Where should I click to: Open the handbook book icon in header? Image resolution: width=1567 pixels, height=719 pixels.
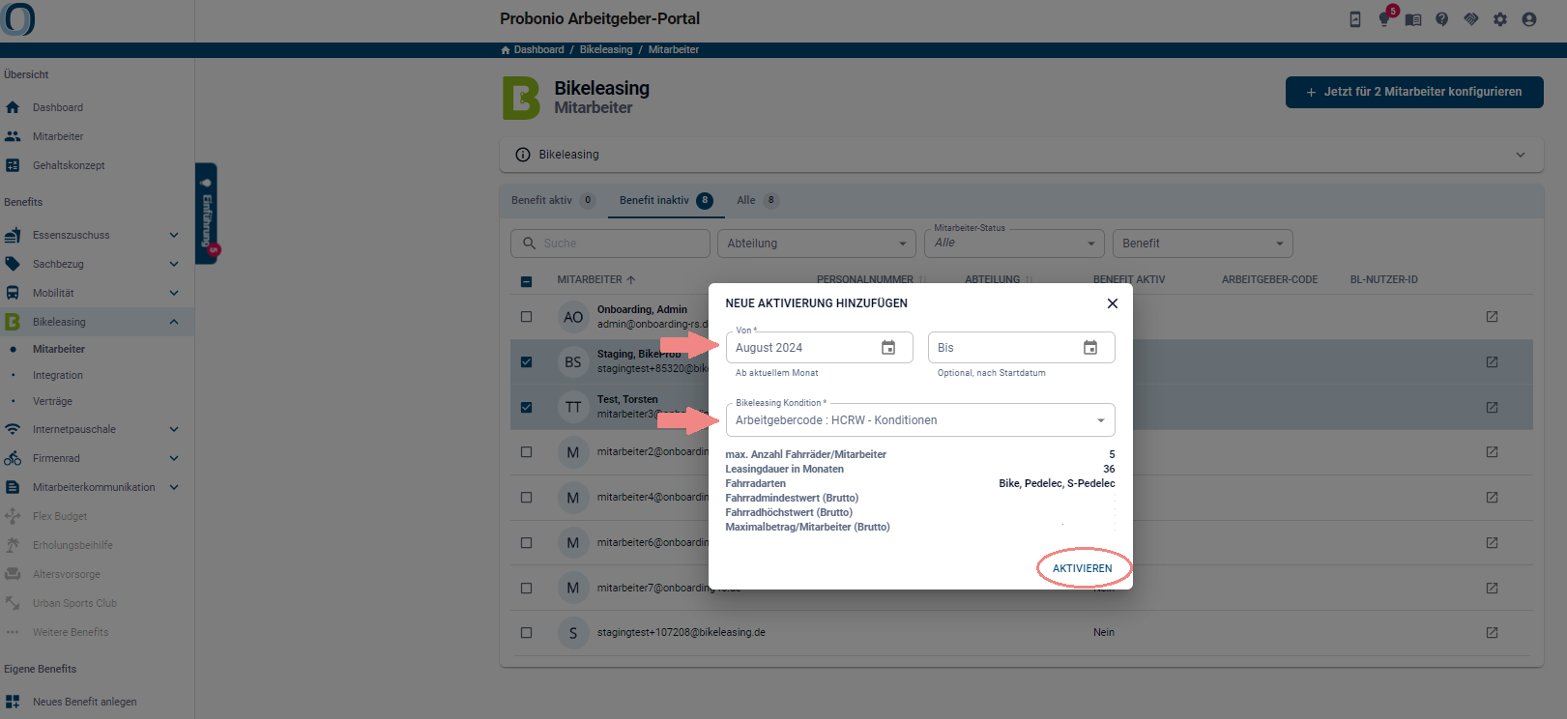click(1413, 19)
